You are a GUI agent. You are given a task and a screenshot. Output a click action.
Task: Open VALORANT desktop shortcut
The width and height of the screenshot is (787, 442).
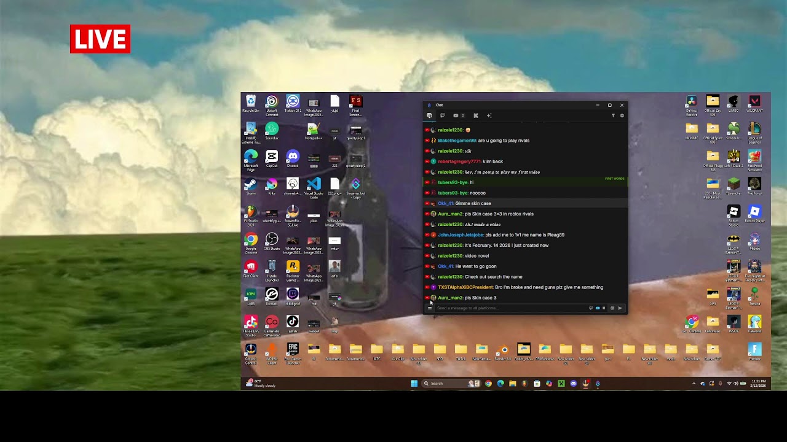click(x=754, y=103)
